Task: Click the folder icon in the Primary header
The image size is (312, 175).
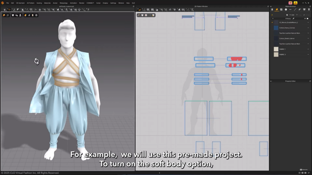Action: point(307,18)
